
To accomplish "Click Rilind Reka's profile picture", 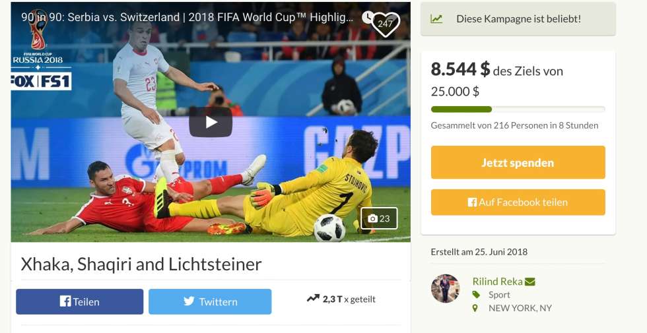I will pyautogui.click(x=445, y=289).
